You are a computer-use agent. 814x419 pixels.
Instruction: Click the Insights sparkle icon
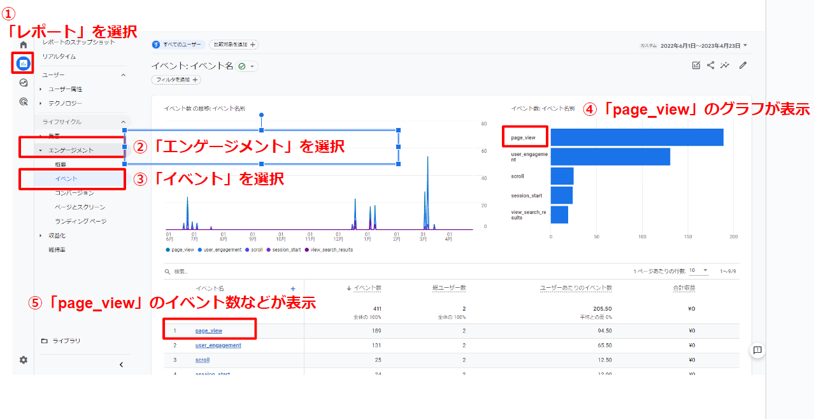(x=724, y=64)
